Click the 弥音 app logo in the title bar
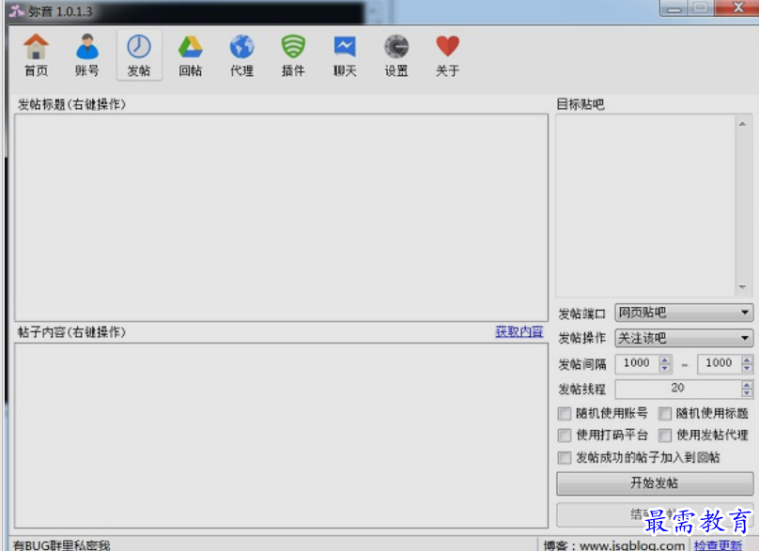 tap(17, 11)
